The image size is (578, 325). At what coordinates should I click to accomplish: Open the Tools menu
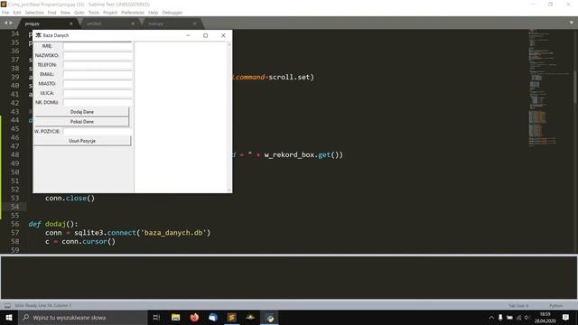94,13
